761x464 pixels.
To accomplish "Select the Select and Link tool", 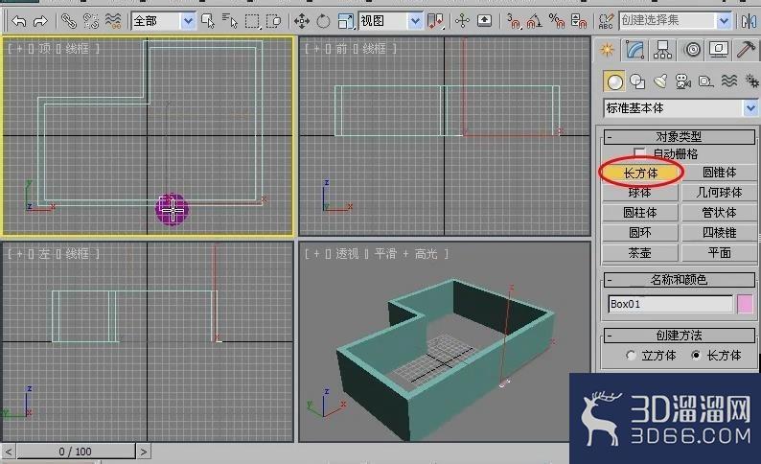I will (x=69, y=21).
